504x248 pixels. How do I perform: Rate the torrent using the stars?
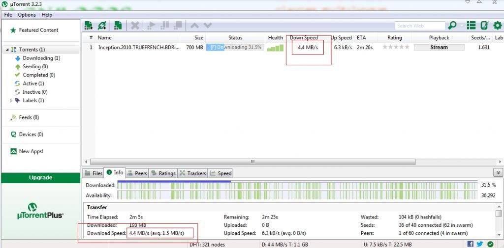[x=396, y=48]
